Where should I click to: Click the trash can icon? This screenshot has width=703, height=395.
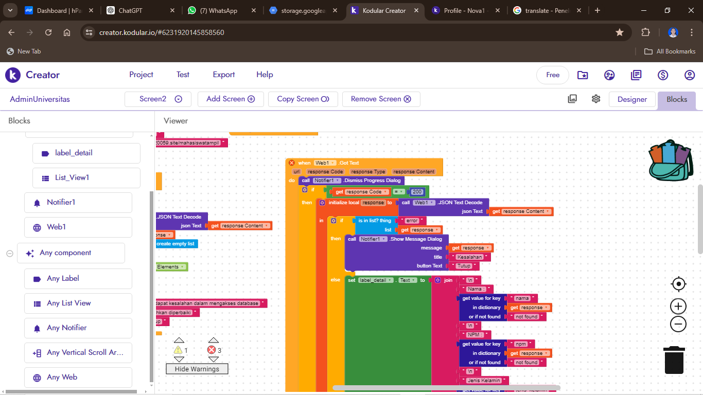(x=674, y=360)
